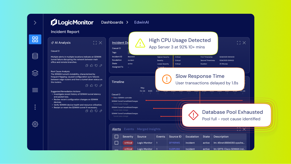This screenshot has width=291, height=164.
Task: Click the Incident ID value INCD1109
Action: [x=131, y=57]
